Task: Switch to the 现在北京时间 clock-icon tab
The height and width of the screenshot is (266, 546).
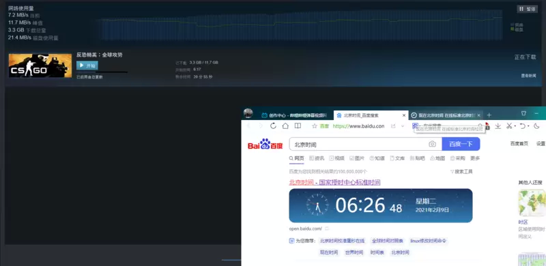Action: tap(443, 115)
